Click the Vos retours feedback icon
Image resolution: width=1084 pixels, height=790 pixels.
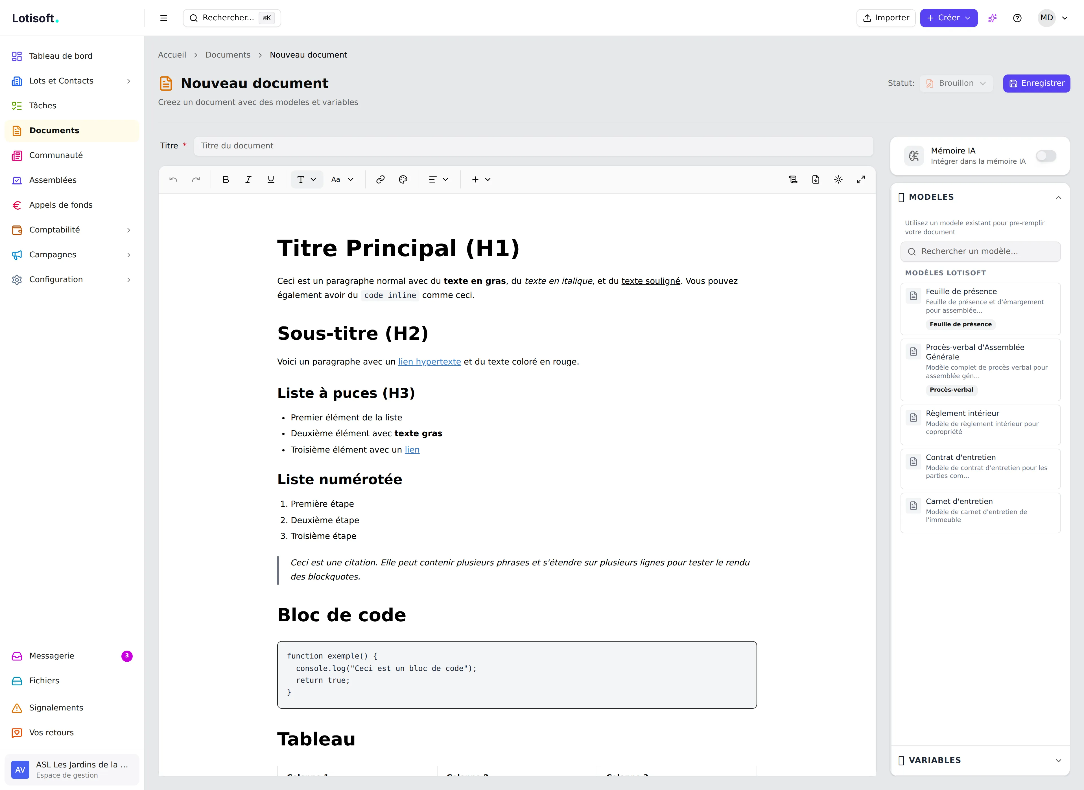pyautogui.click(x=17, y=733)
